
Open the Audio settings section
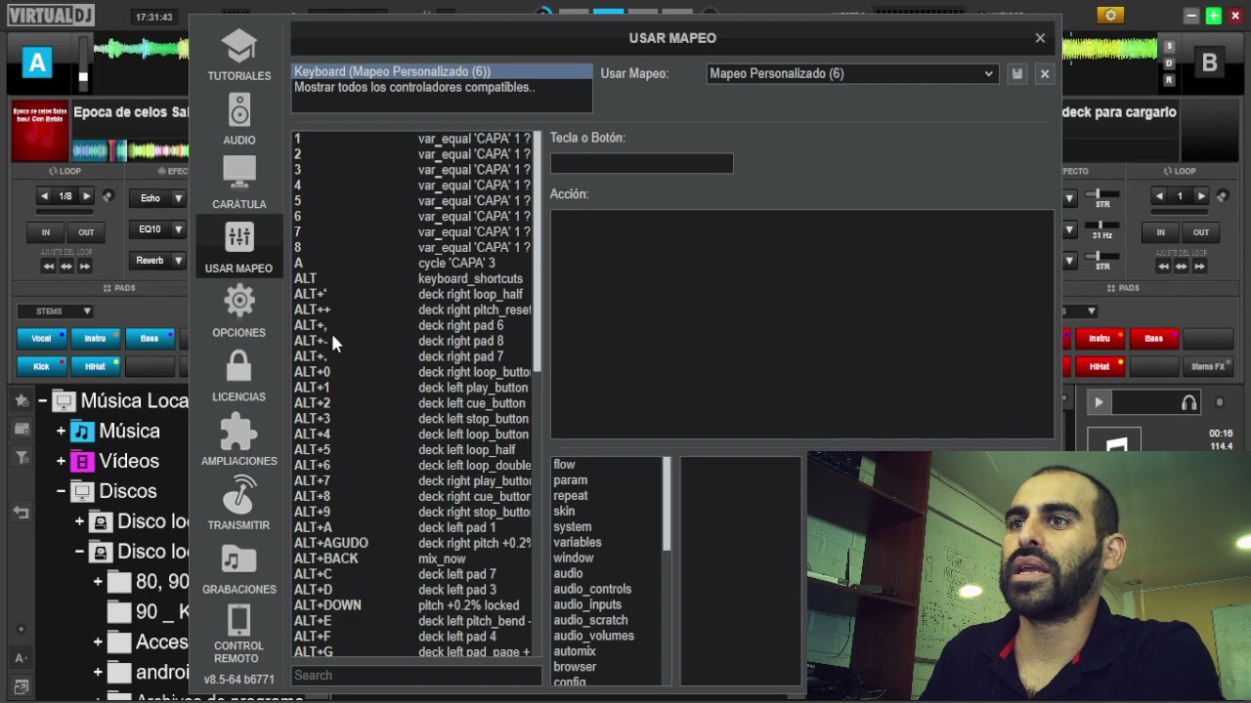tap(238, 119)
